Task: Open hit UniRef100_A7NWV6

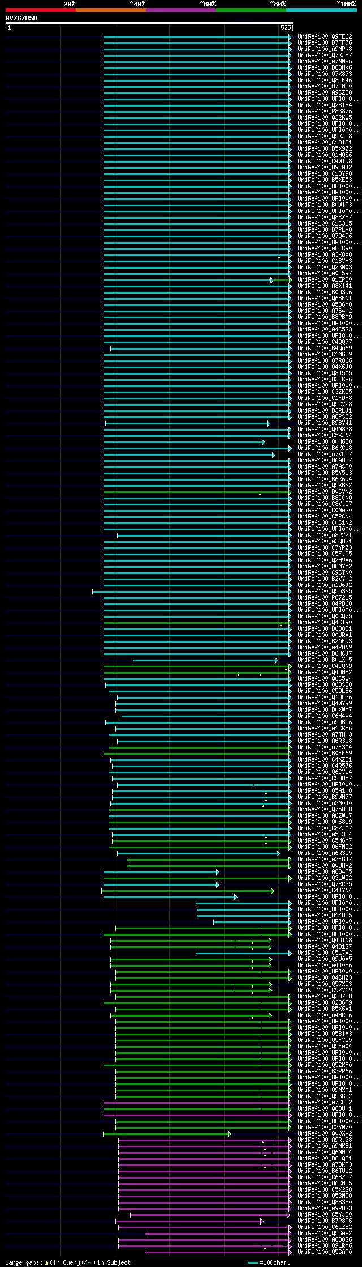Action: (325, 62)
